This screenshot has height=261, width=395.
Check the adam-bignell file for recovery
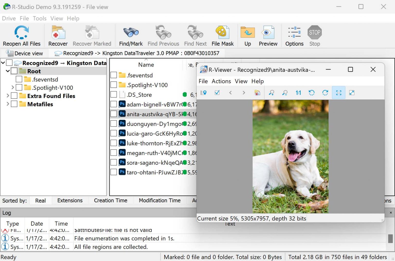[114, 104]
